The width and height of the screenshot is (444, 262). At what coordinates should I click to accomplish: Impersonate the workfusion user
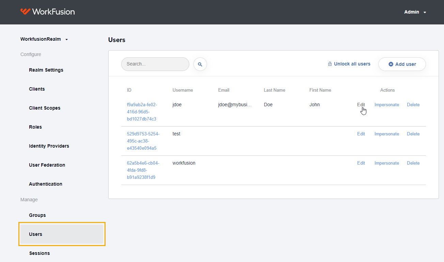tap(387, 163)
